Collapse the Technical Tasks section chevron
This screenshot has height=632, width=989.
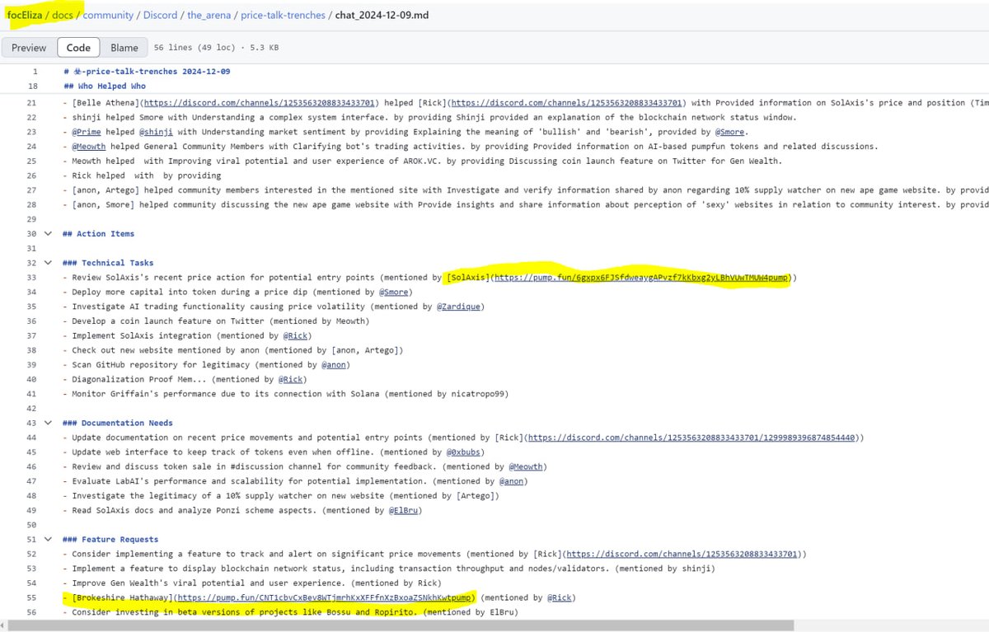[x=48, y=263]
